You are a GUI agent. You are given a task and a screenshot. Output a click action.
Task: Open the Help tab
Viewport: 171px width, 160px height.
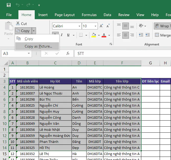[155, 15]
